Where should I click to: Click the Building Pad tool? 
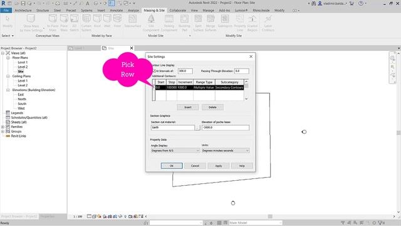(x=184, y=23)
